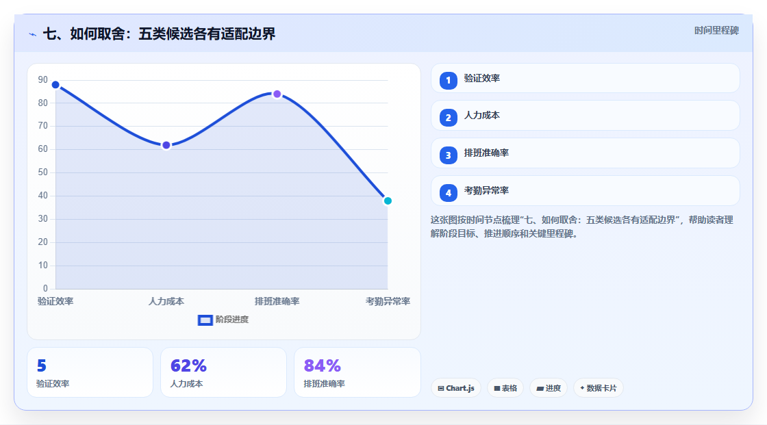Click the y-axis value 90
Screen dimensions: 767x425
[43, 79]
